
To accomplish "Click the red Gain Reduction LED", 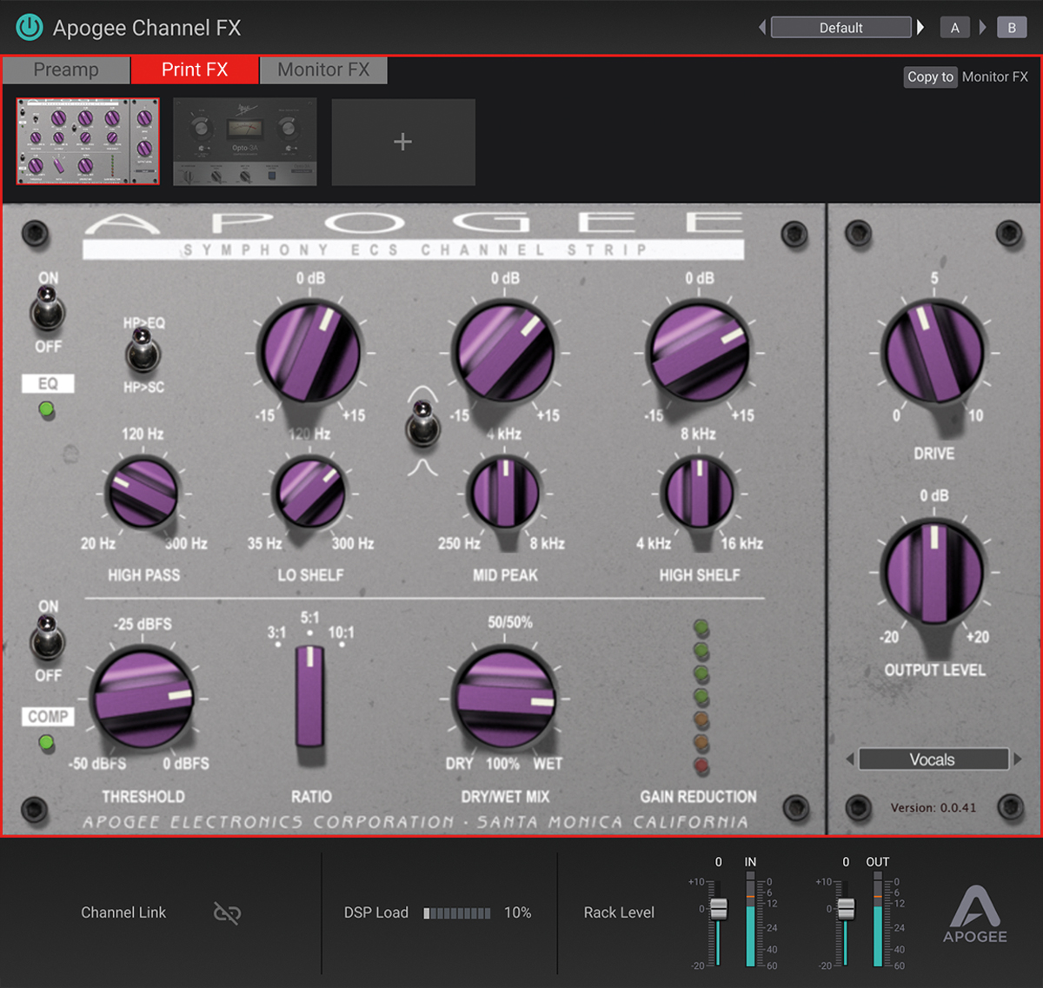I will [x=701, y=766].
